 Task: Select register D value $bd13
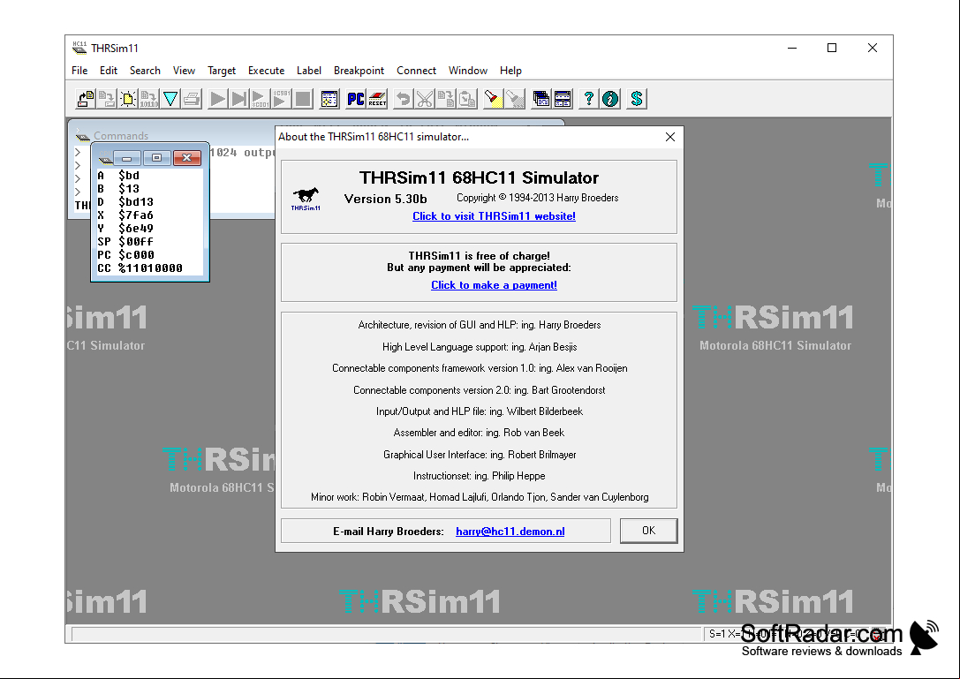136,202
